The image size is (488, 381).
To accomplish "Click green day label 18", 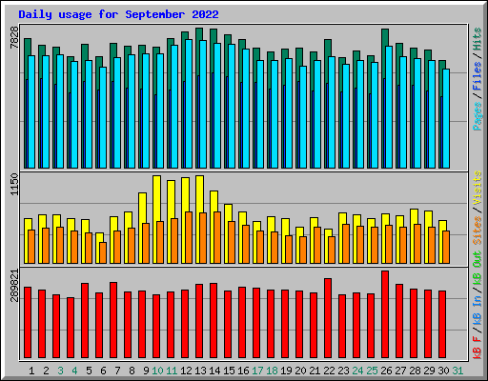I will click(x=272, y=371).
